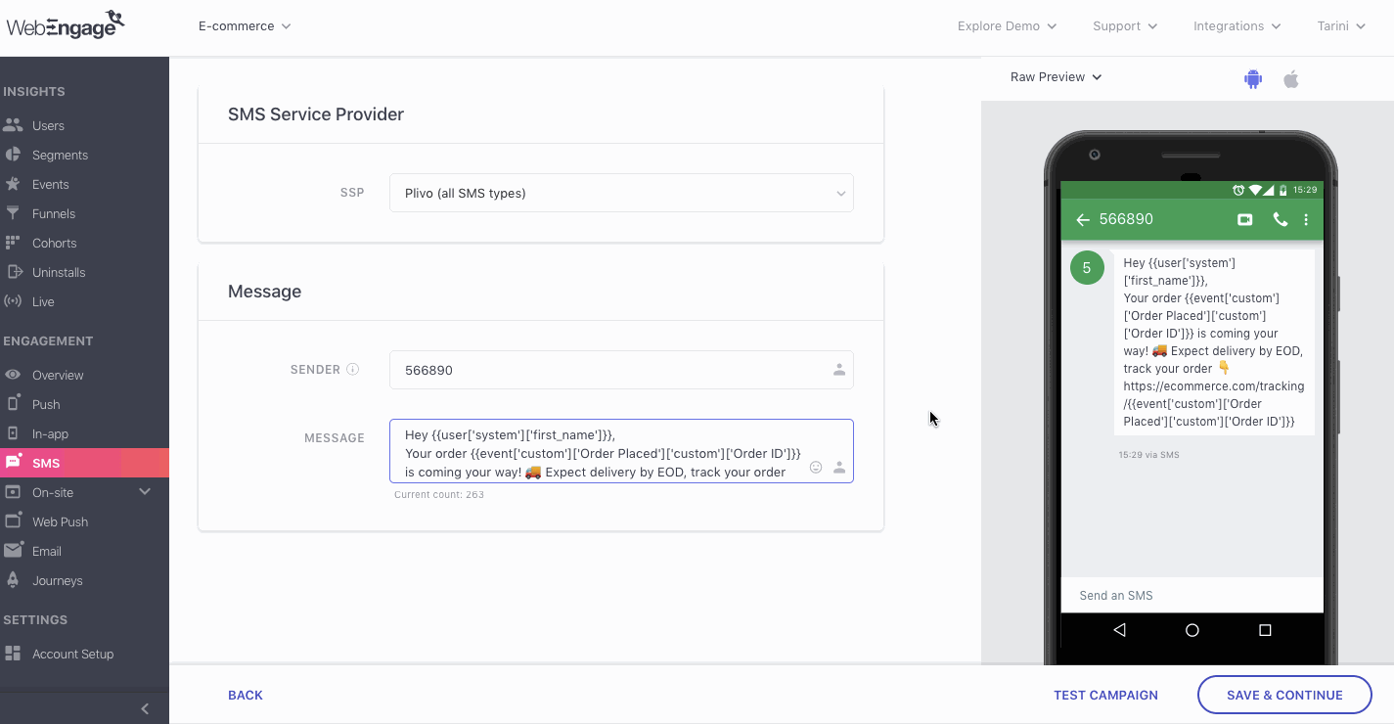Image resolution: width=1394 pixels, height=724 pixels.
Task: Open Account Setup icon
Action: pos(13,654)
